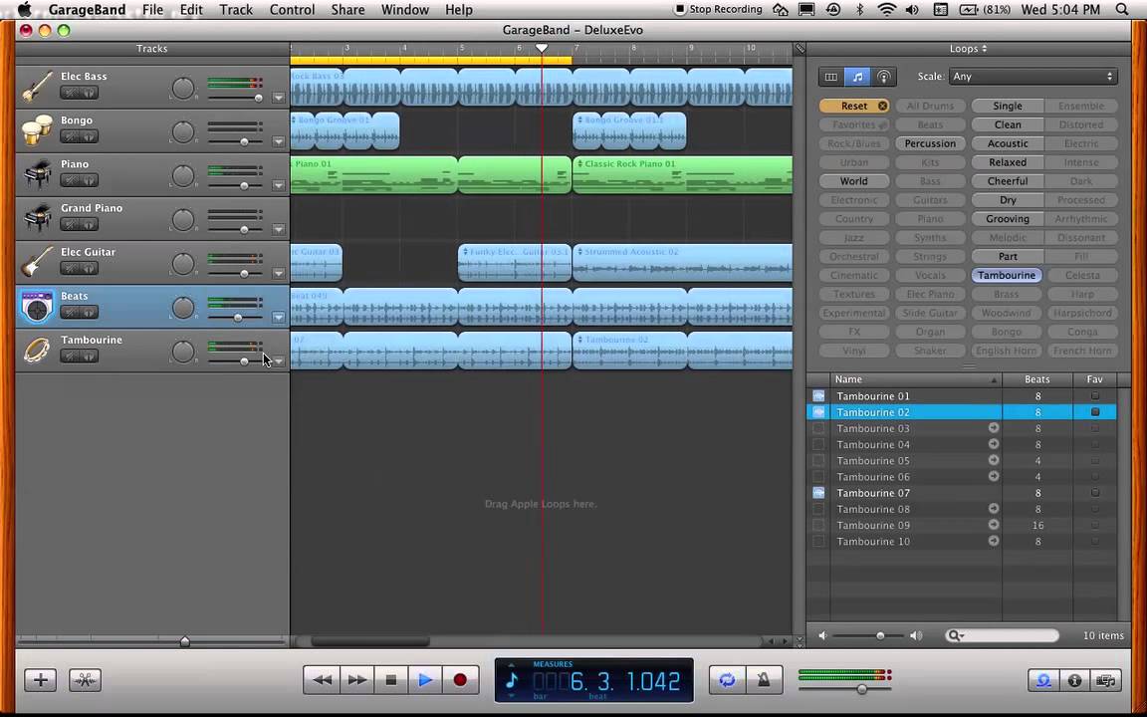This screenshot has width=1147, height=717.
Task: Add Tambourine 03 via its download arrow
Action: [994, 428]
